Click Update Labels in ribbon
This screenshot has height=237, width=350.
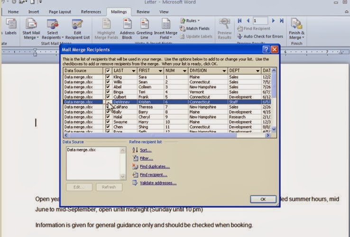196,36
